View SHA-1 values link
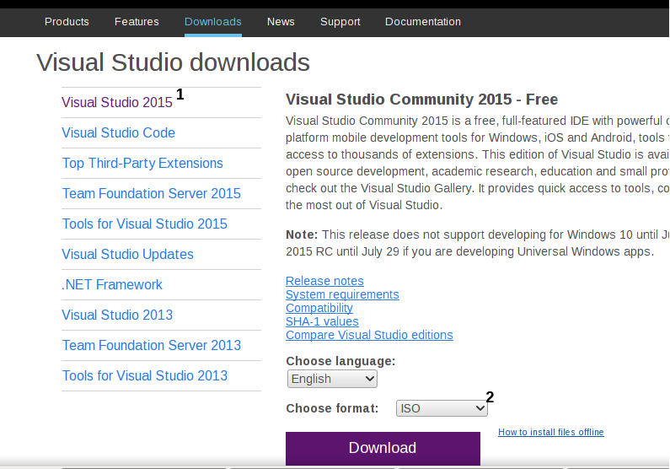670x469 pixels. pos(322,321)
